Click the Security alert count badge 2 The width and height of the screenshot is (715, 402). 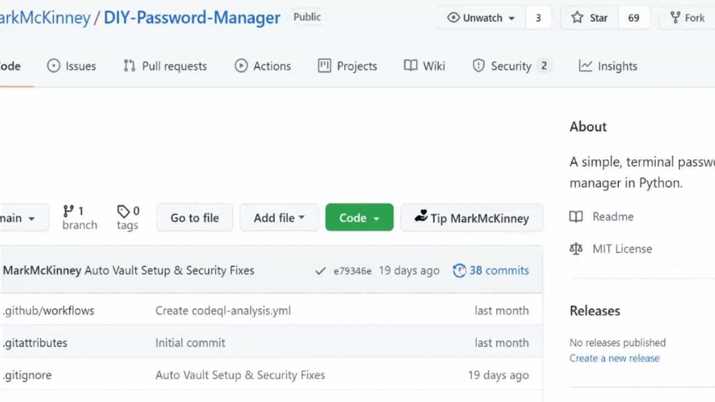click(x=544, y=66)
